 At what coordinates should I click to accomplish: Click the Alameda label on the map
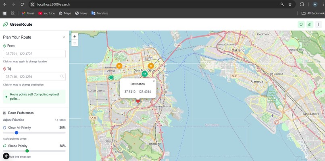tap(256, 82)
